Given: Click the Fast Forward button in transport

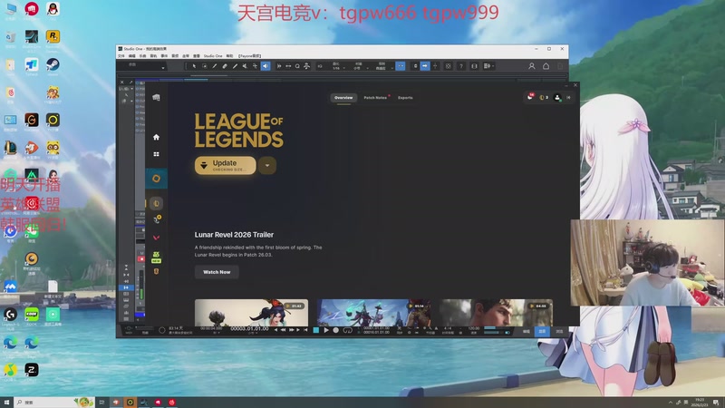Looking at the screenshot, I should coord(291,330).
